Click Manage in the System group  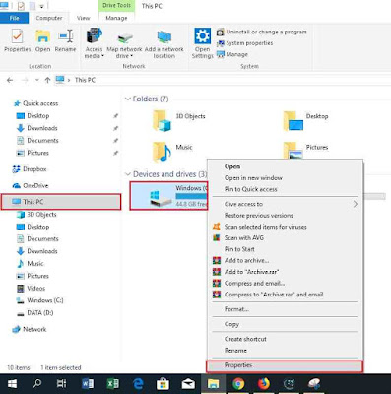tap(232, 54)
